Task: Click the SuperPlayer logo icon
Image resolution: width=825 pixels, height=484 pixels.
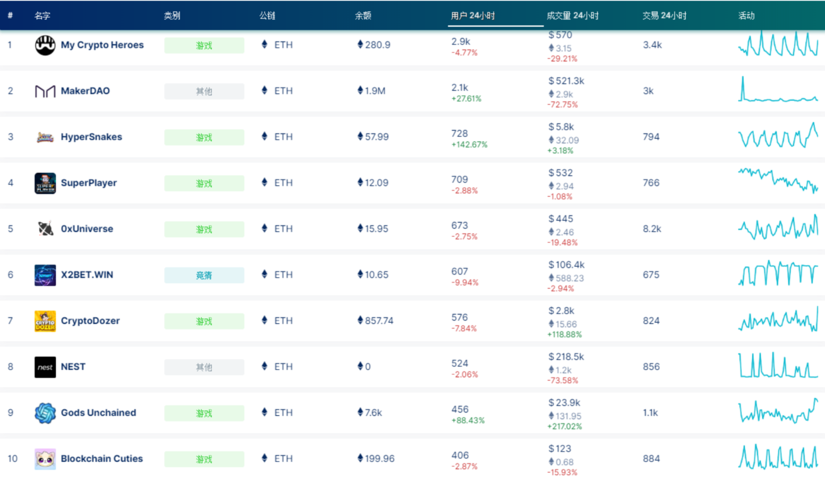Action: click(45, 183)
